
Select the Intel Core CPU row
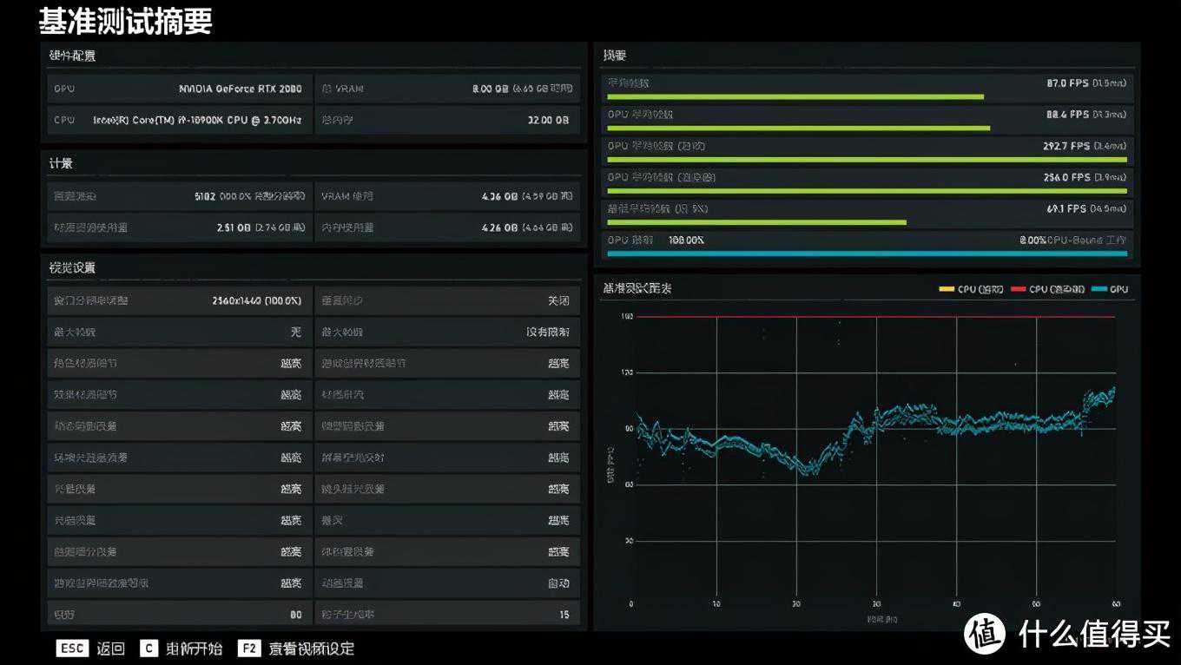[x=179, y=120]
